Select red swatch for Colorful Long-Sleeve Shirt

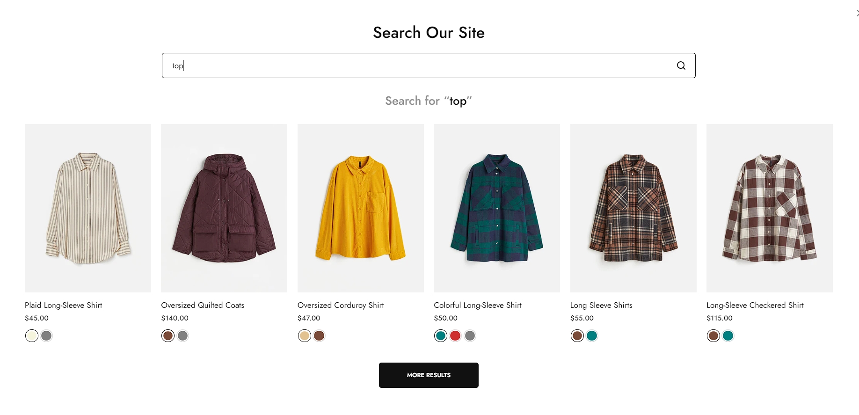[455, 336]
